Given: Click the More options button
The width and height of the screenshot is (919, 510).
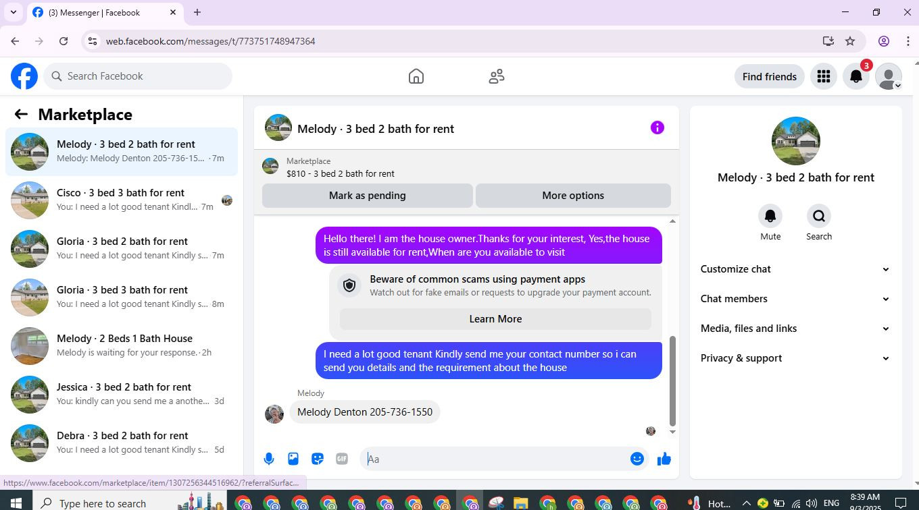Looking at the screenshot, I should (573, 196).
